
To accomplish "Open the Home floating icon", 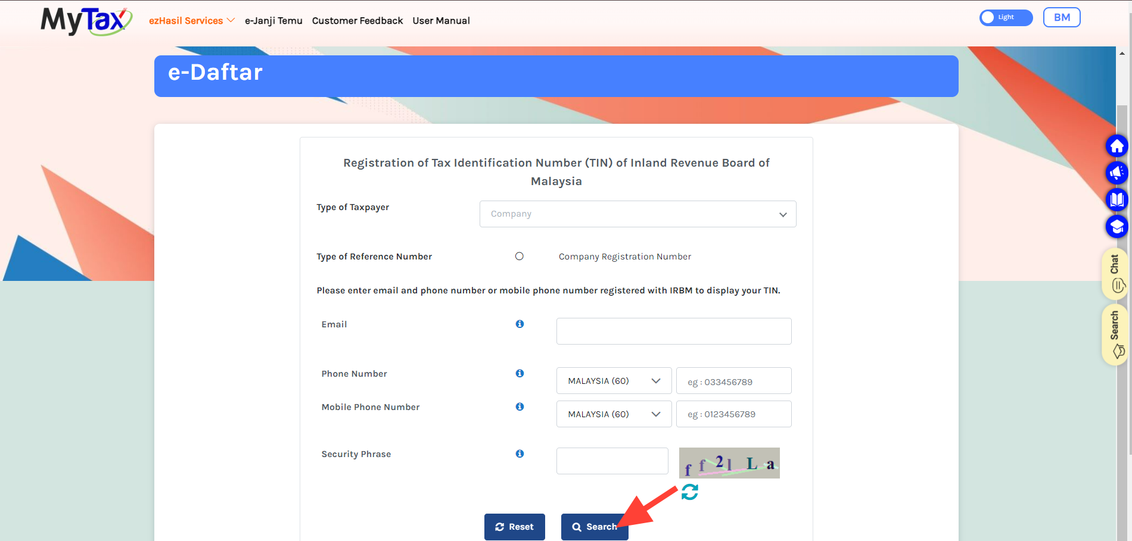I will pyautogui.click(x=1117, y=146).
